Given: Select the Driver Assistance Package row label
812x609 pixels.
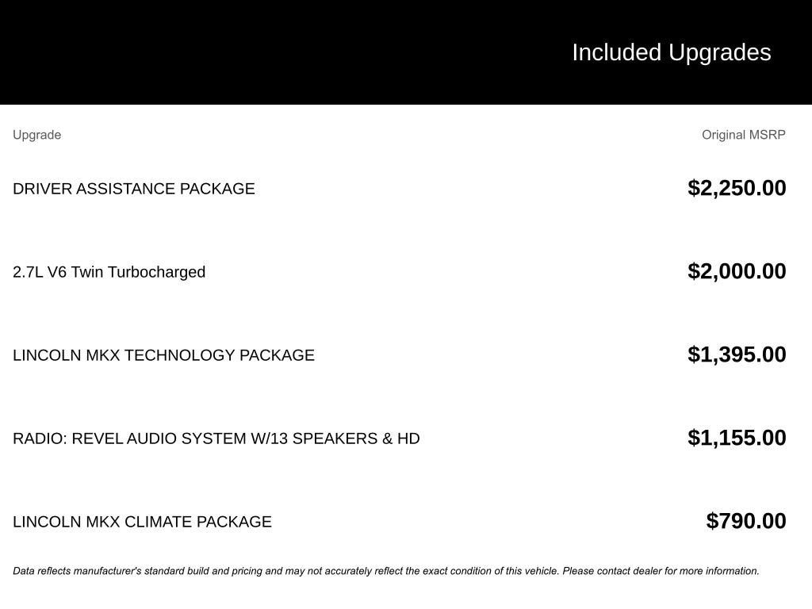Looking at the screenshot, I should pos(133,189).
